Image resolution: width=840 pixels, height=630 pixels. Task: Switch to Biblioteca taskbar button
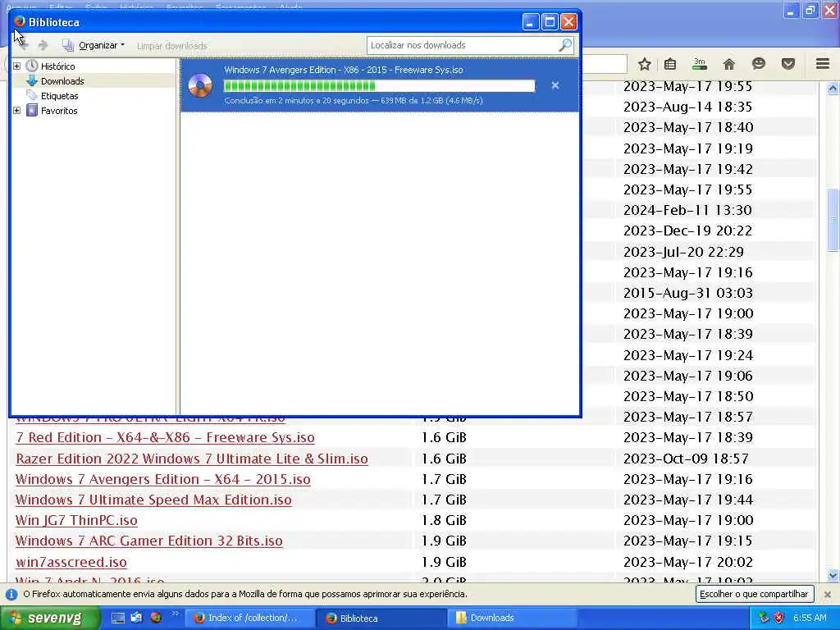tap(381, 619)
